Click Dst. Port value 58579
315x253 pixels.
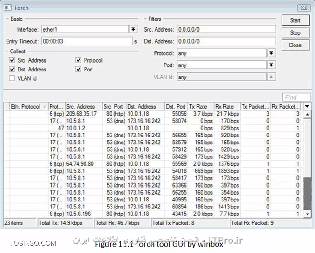(179, 143)
